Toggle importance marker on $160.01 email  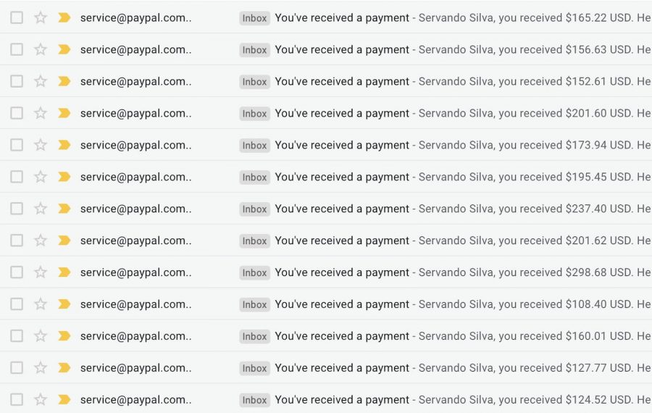[64, 335]
